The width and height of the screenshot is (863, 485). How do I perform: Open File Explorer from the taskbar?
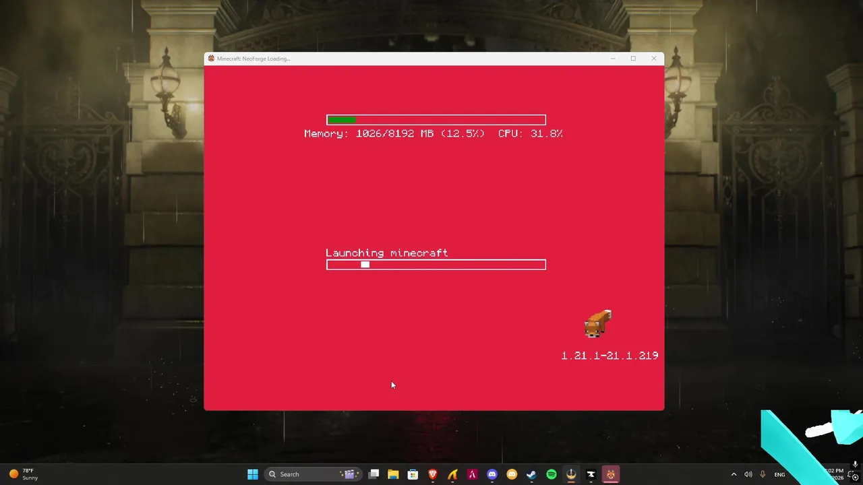[393, 474]
